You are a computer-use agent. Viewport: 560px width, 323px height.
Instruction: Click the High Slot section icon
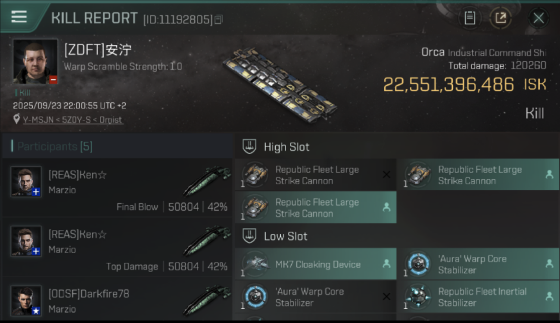[x=249, y=147]
